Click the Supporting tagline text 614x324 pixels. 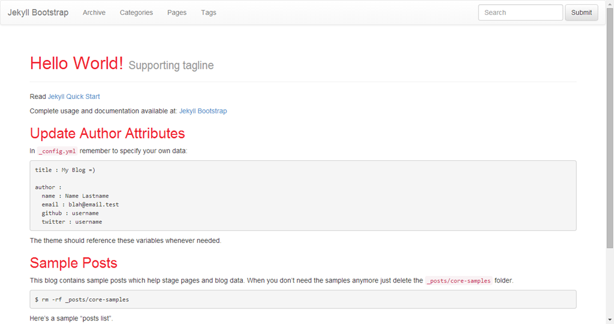pyautogui.click(x=171, y=65)
